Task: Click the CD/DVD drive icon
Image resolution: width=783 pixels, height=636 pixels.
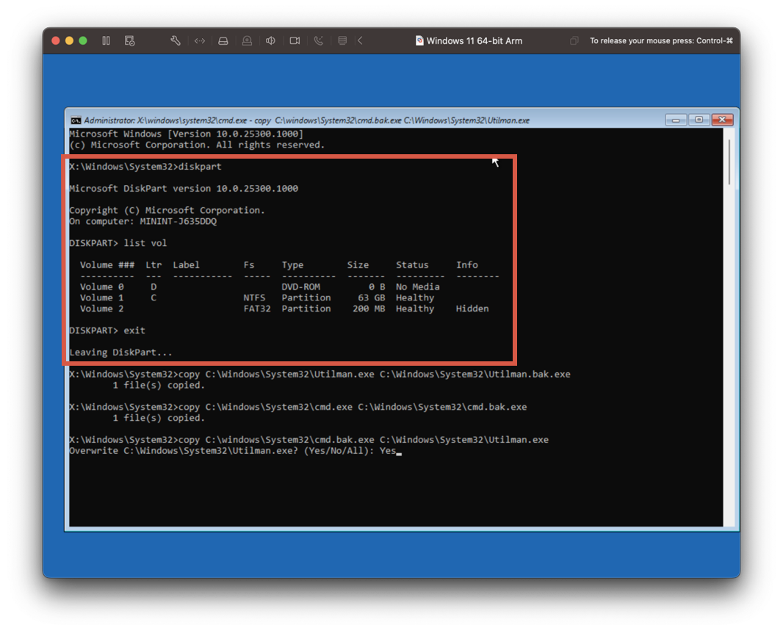Action: [x=248, y=41]
